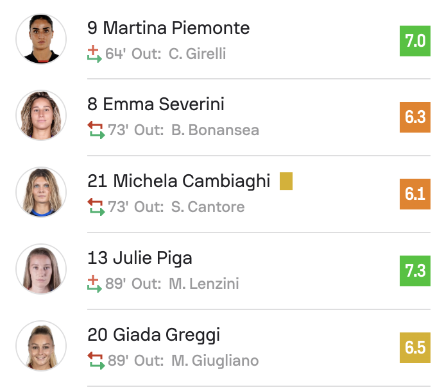Screen dimensions: 444x392
Task: Click the orange 6.1 rating badge
Action: point(415,194)
